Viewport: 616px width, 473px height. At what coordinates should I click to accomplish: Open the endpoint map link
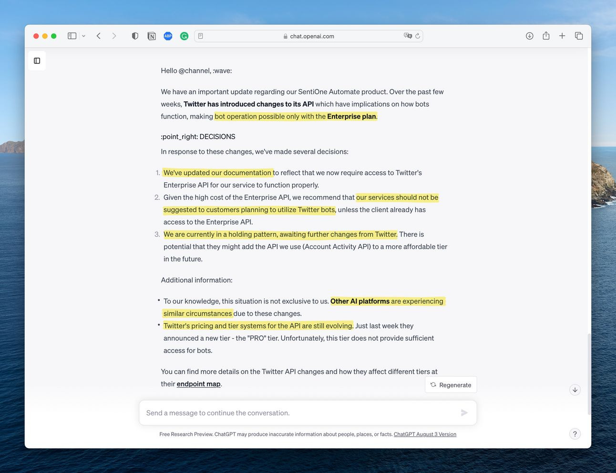[198, 384]
